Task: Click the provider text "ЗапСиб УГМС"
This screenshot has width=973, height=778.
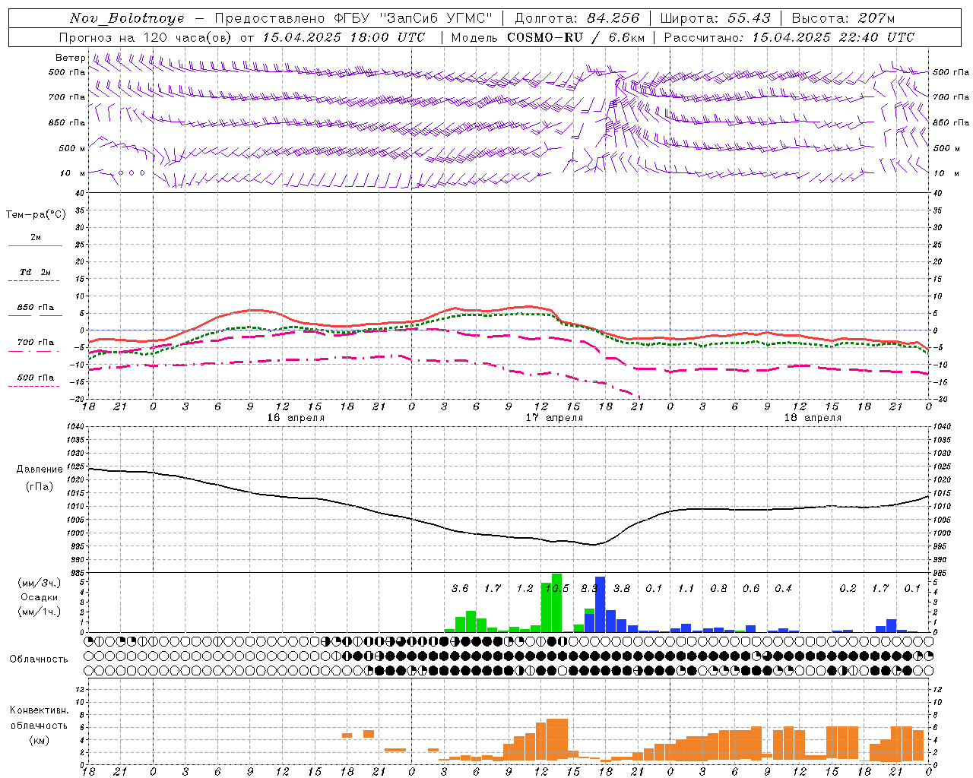Action: tap(436, 18)
